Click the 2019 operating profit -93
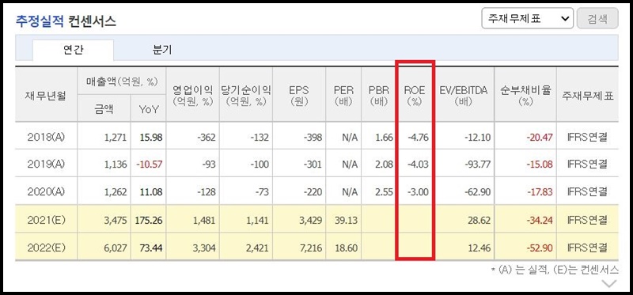Screen dimensions: 633x295 tap(208, 165)
